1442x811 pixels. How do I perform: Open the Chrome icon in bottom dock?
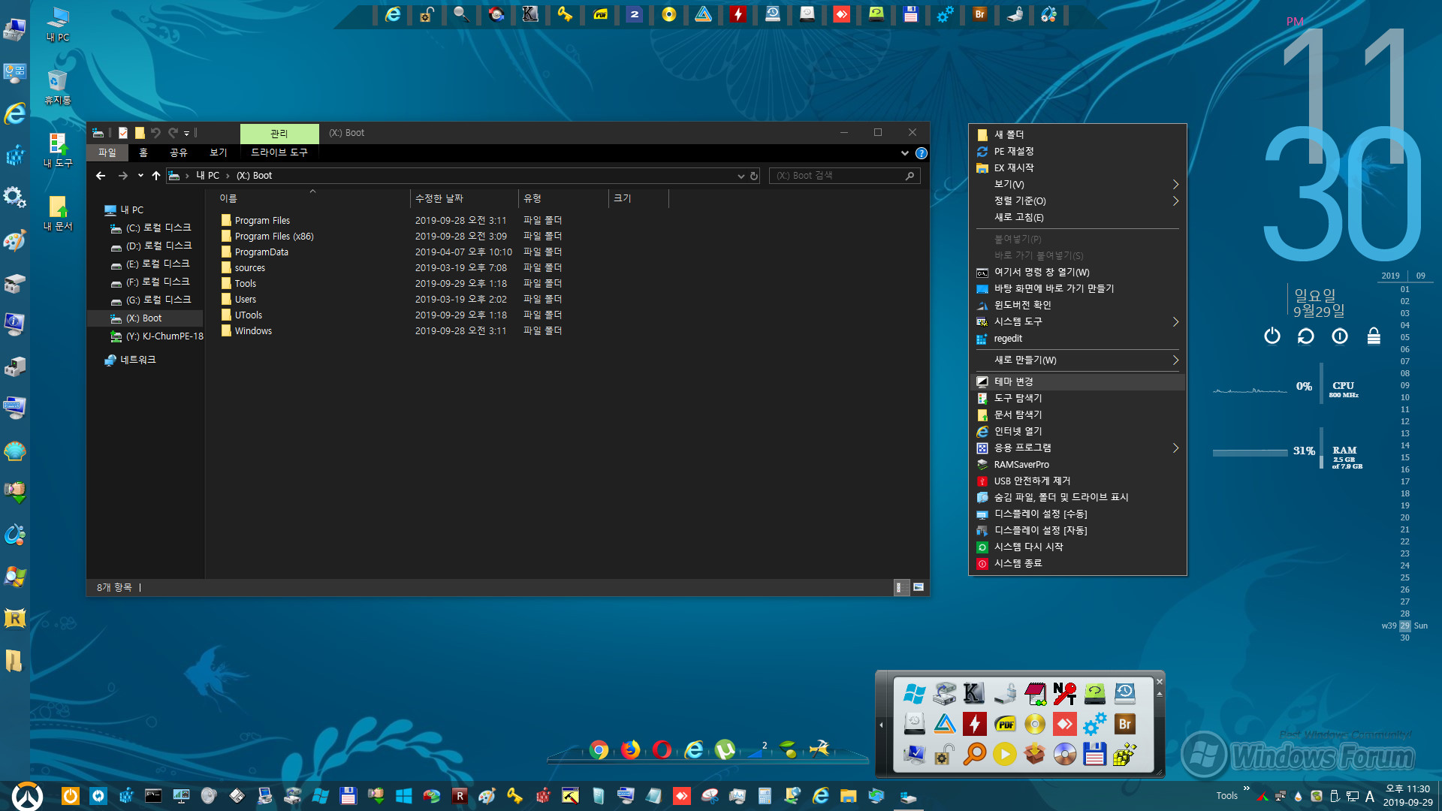pyautogui.click(x=599, y=749)
